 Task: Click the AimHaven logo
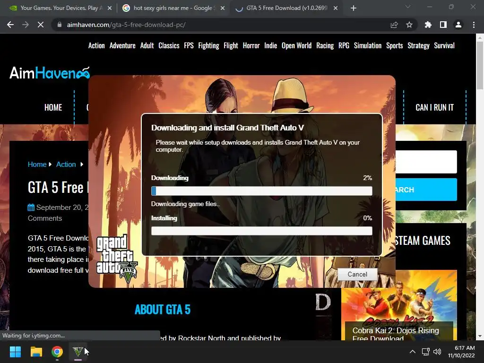(x=50, y=73)
